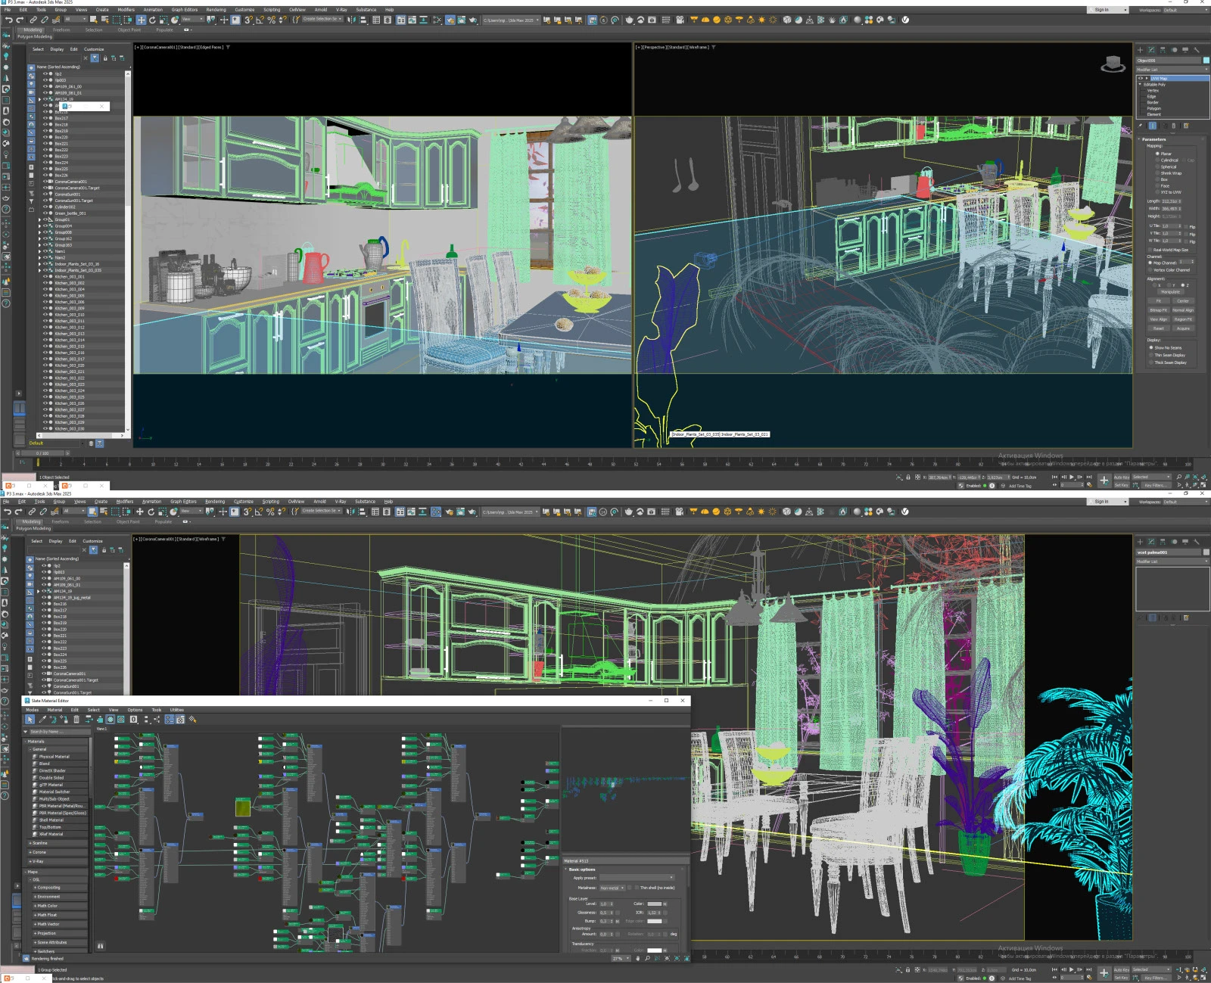Open the Utilities menu in Slate Material Editor

tap(176, 710)
